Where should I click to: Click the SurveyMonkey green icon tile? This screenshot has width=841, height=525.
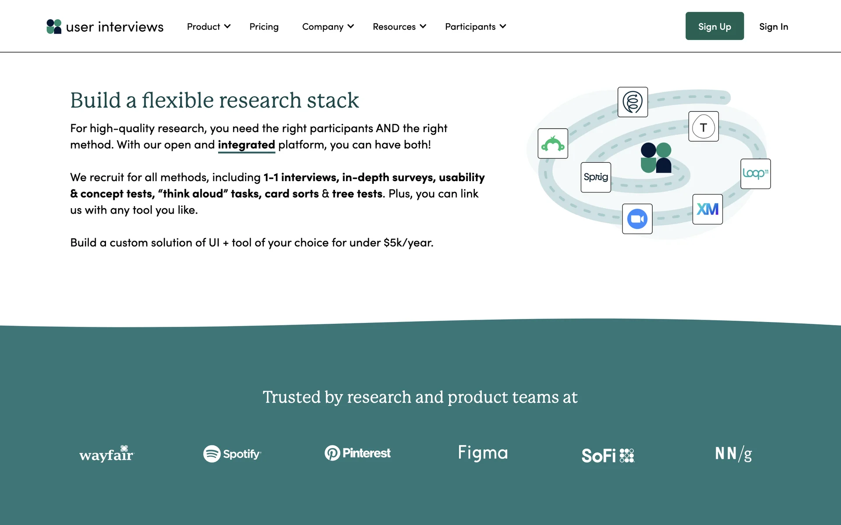click(x=553, y=143)
